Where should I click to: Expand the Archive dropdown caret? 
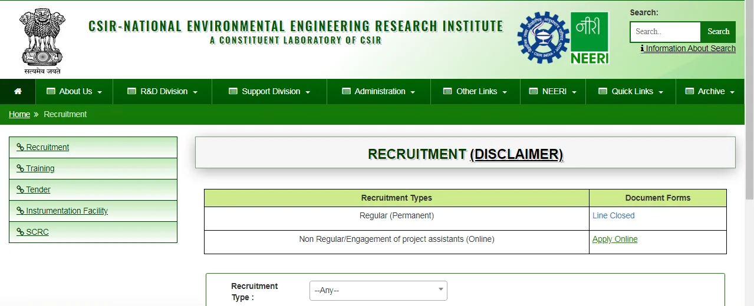pos(732,92)
